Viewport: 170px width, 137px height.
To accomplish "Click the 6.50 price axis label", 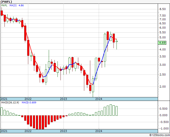I will coord(162,24).
